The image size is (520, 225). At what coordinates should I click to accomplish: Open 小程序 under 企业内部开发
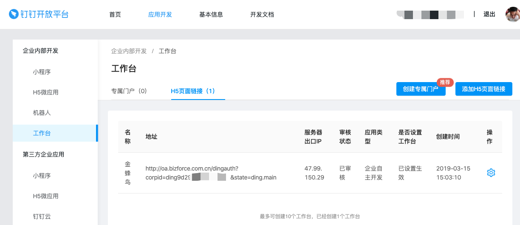pyautogui.click(x=42, y=72)
